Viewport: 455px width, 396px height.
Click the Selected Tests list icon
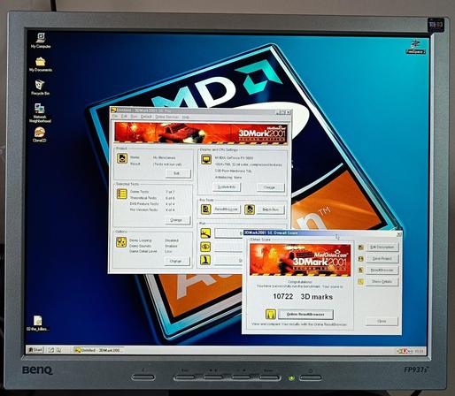point(122,194)
